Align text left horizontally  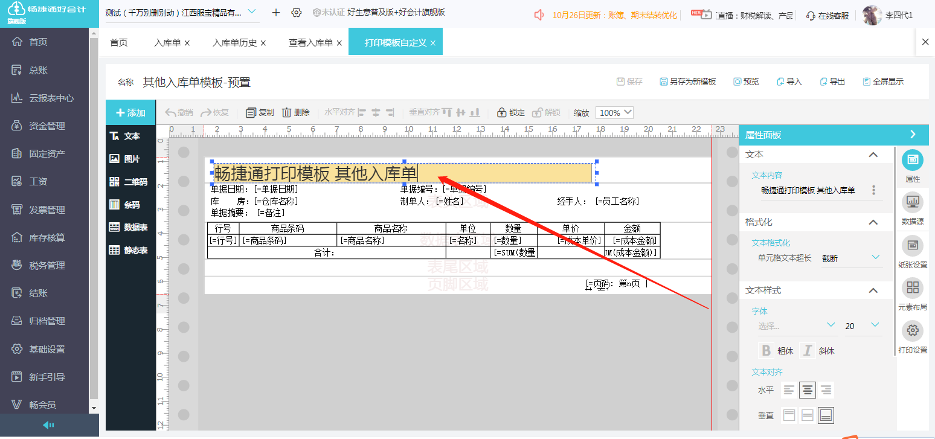point(789,390)
